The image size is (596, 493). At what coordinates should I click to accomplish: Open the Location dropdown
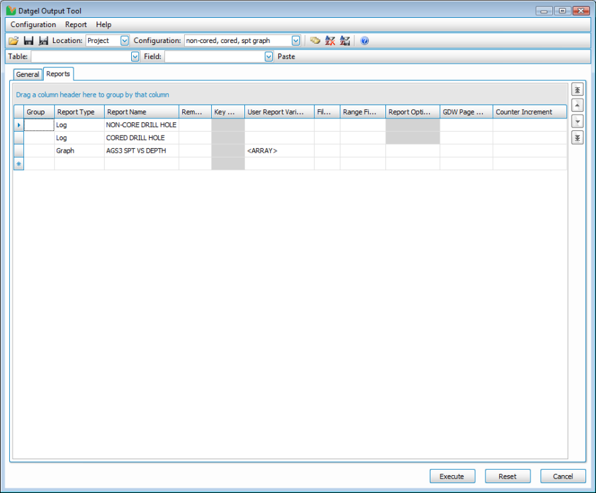pos(124,41)
